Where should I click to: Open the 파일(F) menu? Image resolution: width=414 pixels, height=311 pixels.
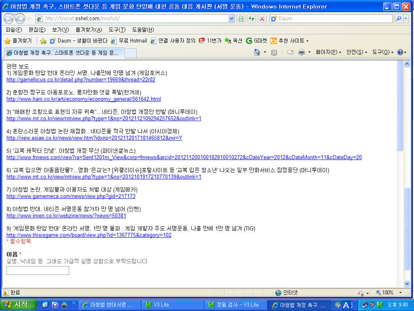click(x=14, y=30)
